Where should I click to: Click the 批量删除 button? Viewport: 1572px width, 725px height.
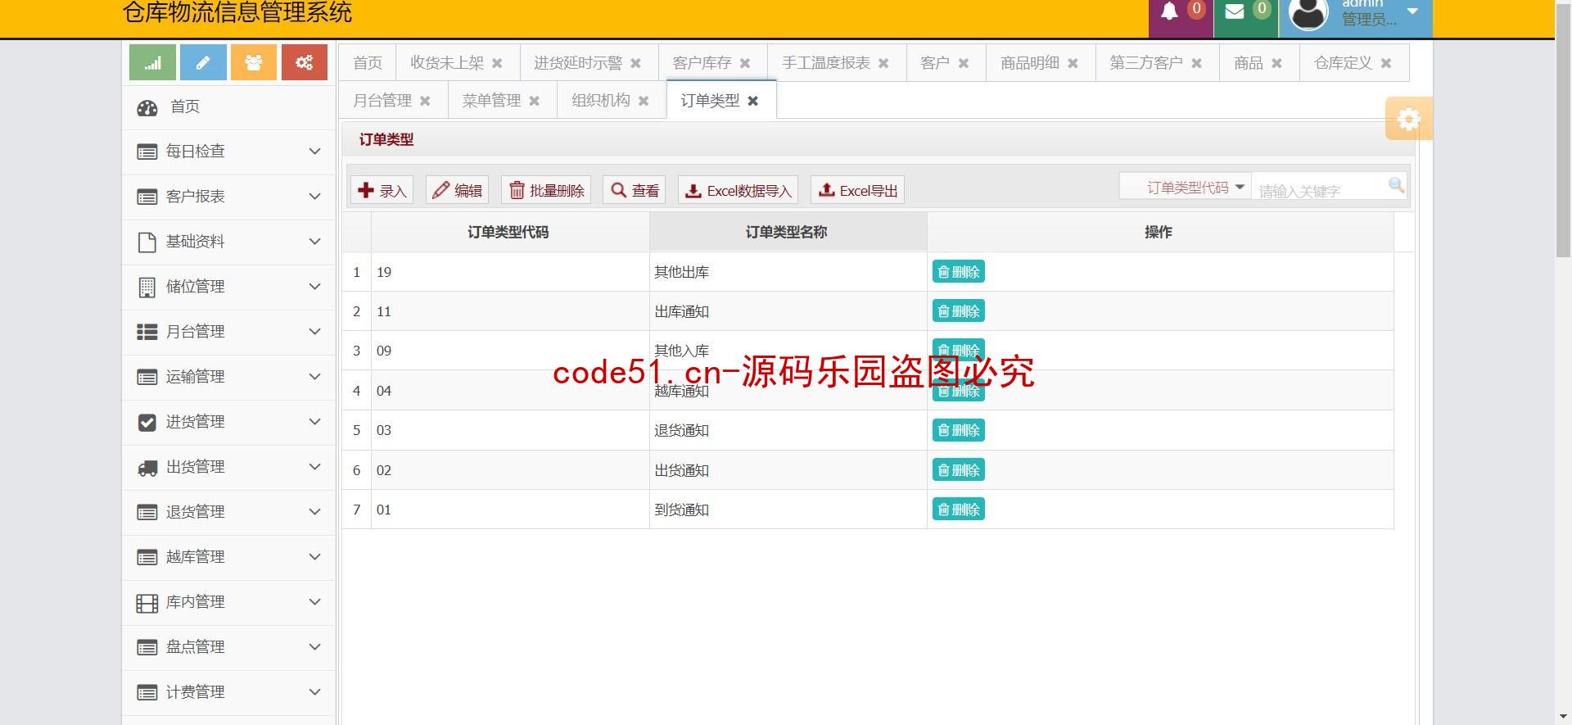(546, 190)
